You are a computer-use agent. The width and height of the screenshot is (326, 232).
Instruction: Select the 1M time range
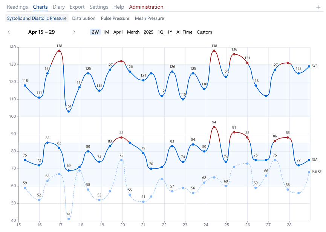pyautogui.click(x=106, y=32)
